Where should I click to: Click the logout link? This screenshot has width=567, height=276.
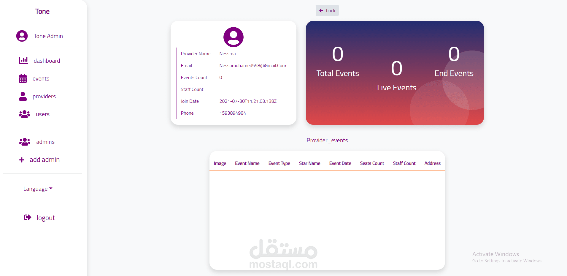pos(46,218)
